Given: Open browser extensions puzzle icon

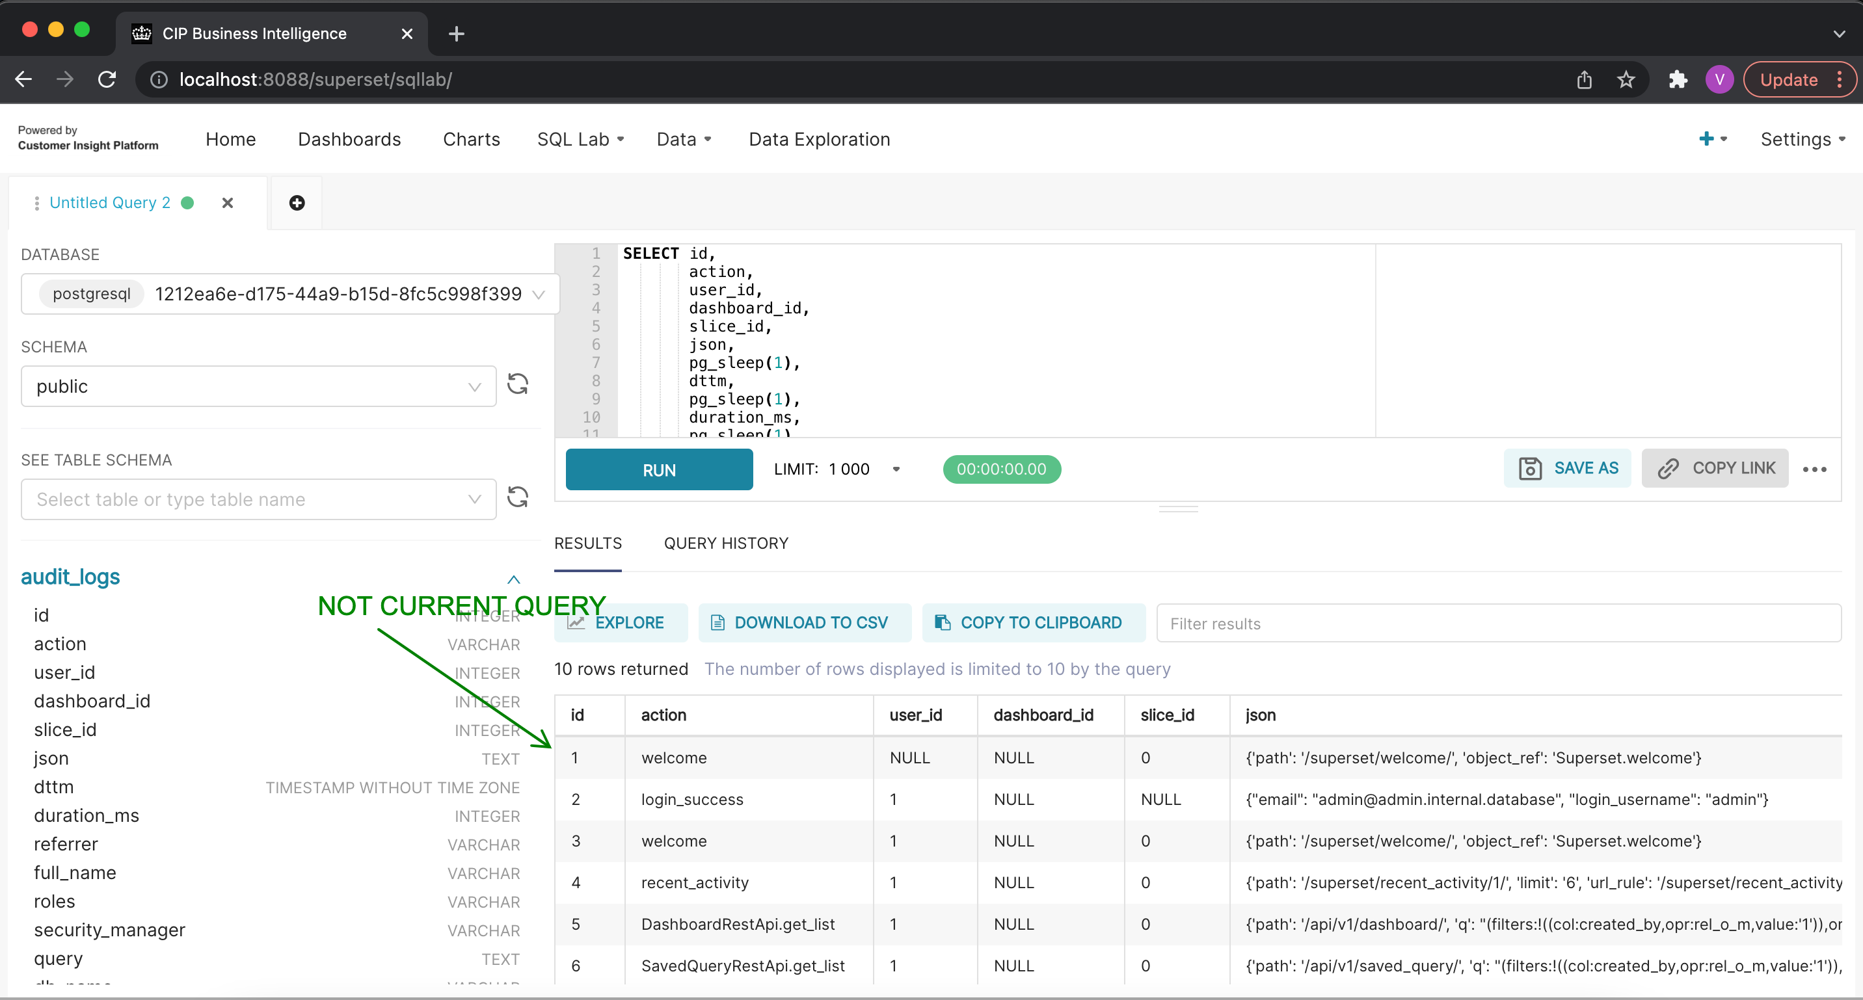Looking at the screenshot, I should [1678, 79].
